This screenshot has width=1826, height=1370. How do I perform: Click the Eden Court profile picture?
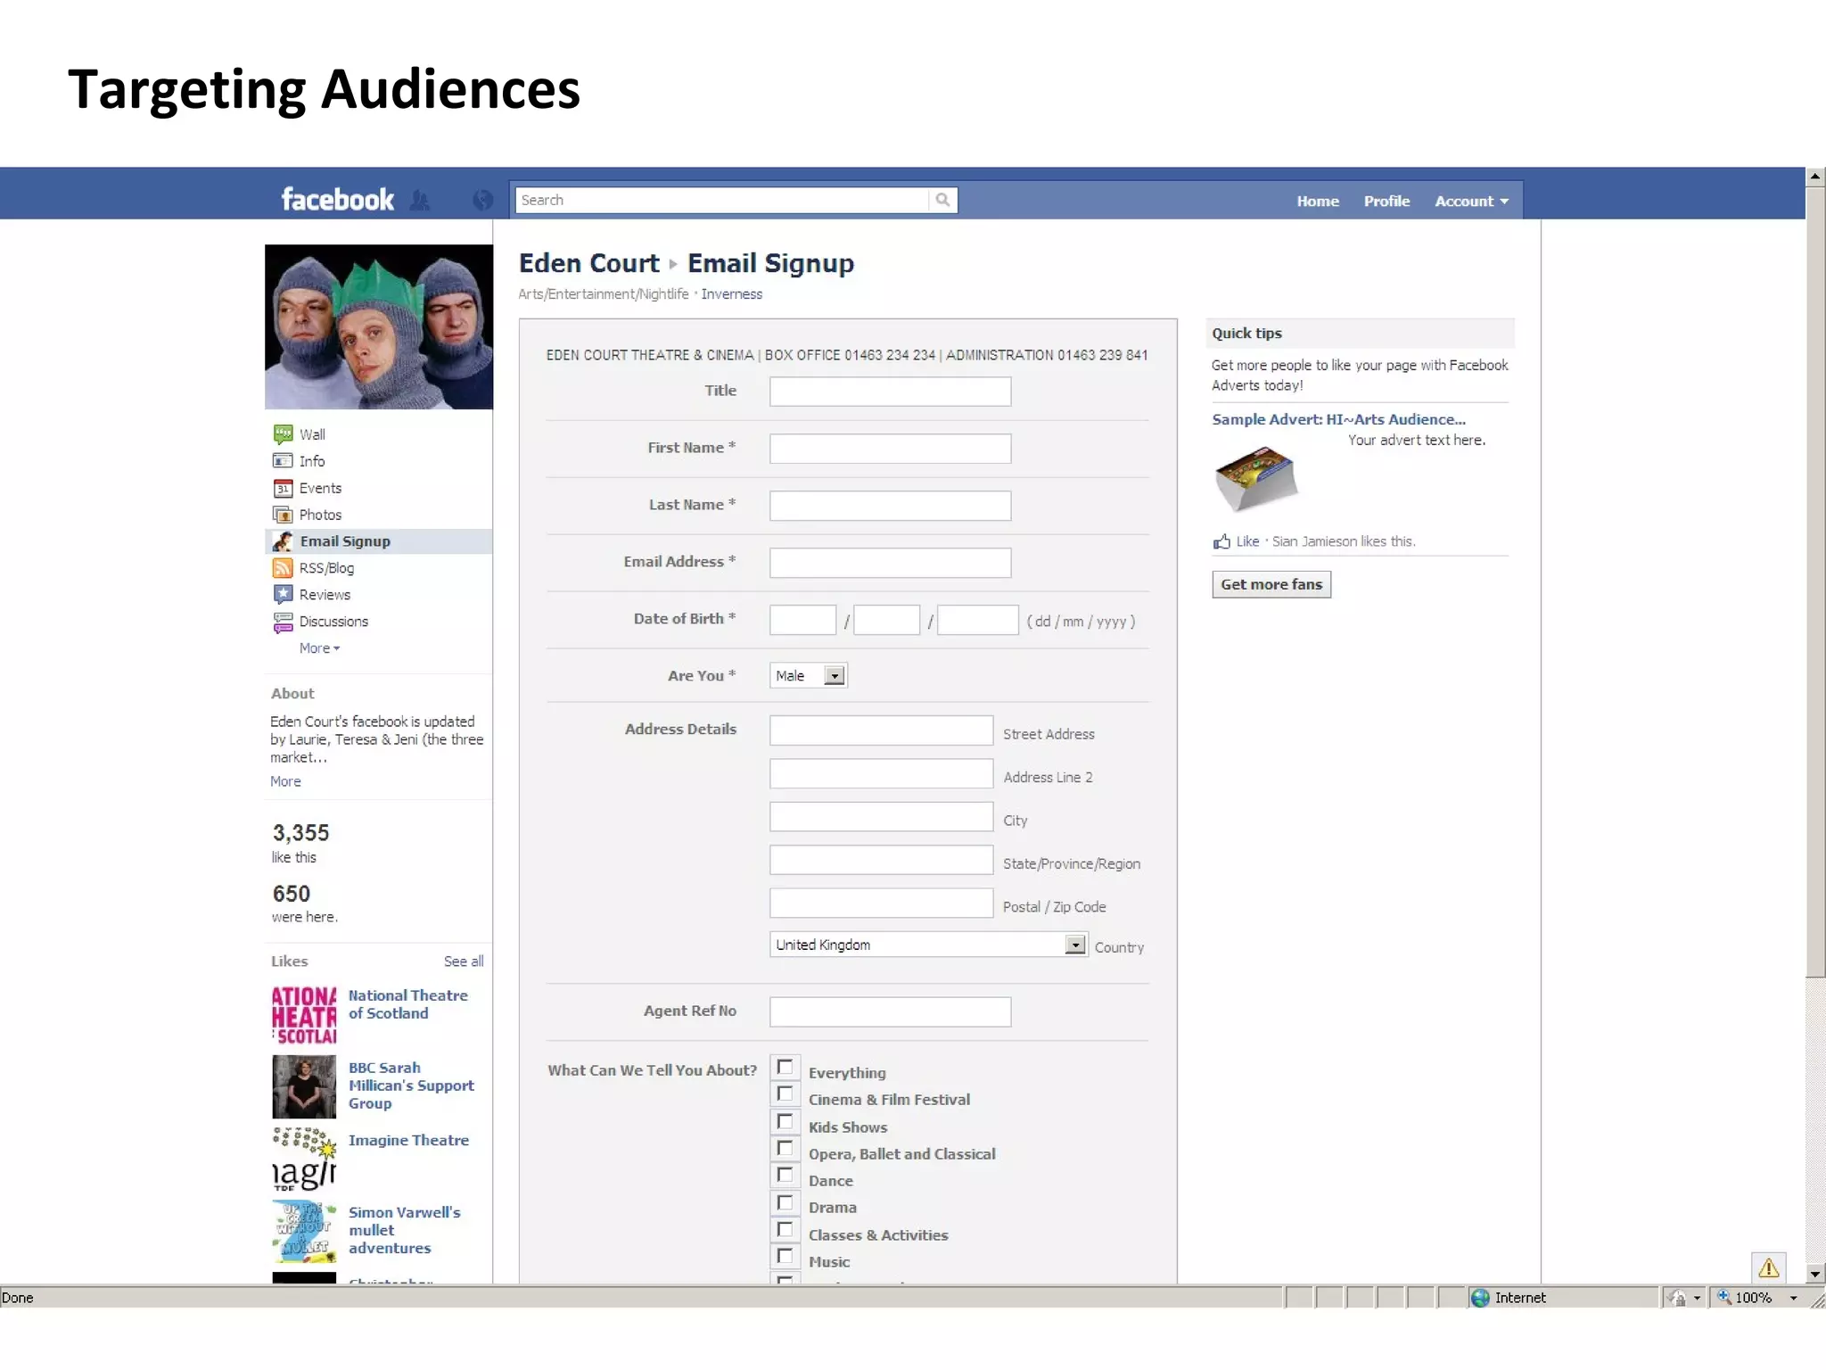[379, 326]
